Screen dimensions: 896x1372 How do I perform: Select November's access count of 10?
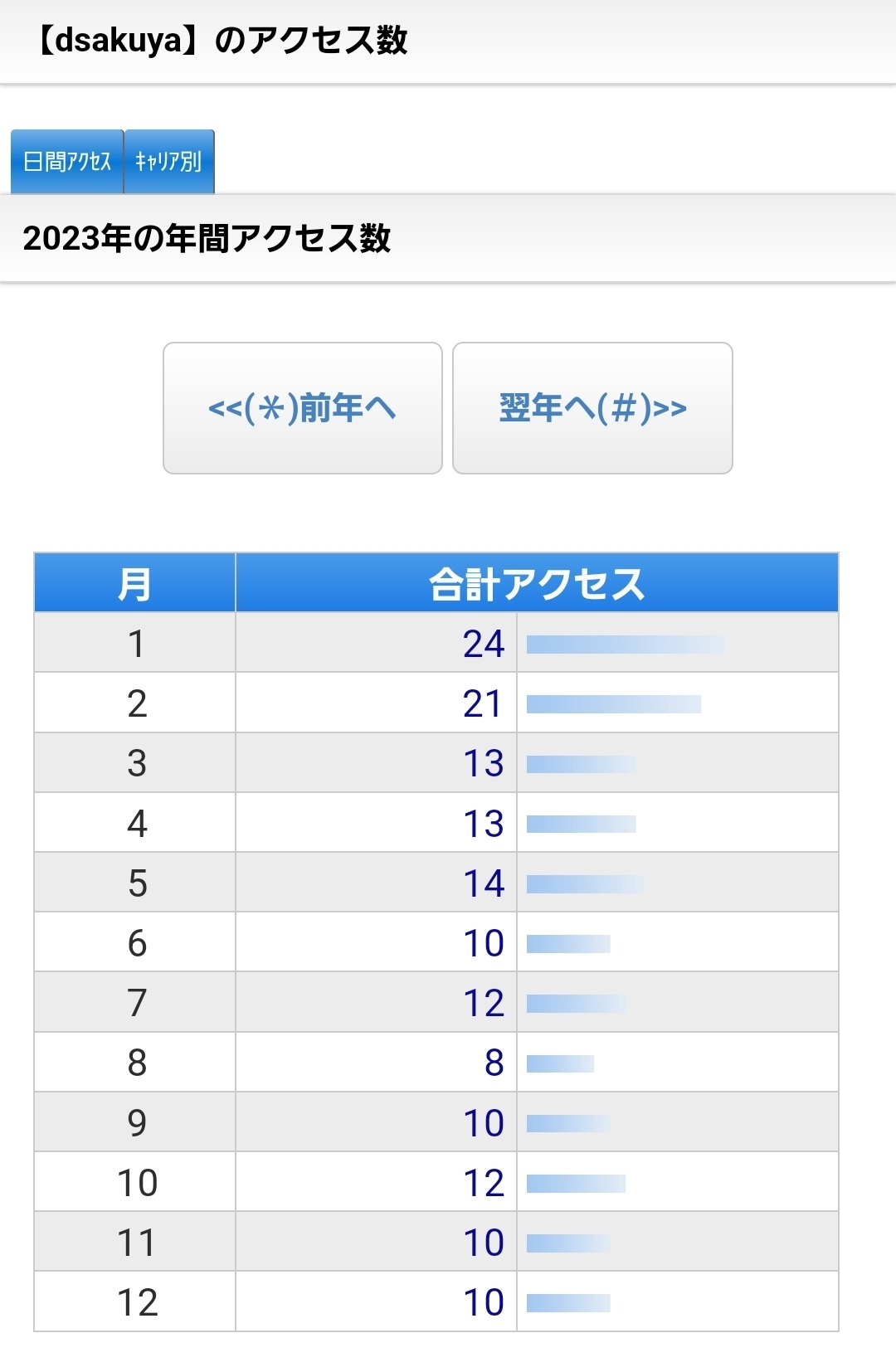[x=484, y=1243]
